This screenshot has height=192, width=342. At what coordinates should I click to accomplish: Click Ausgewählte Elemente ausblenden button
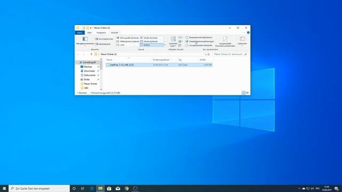[x=225, y=42]
